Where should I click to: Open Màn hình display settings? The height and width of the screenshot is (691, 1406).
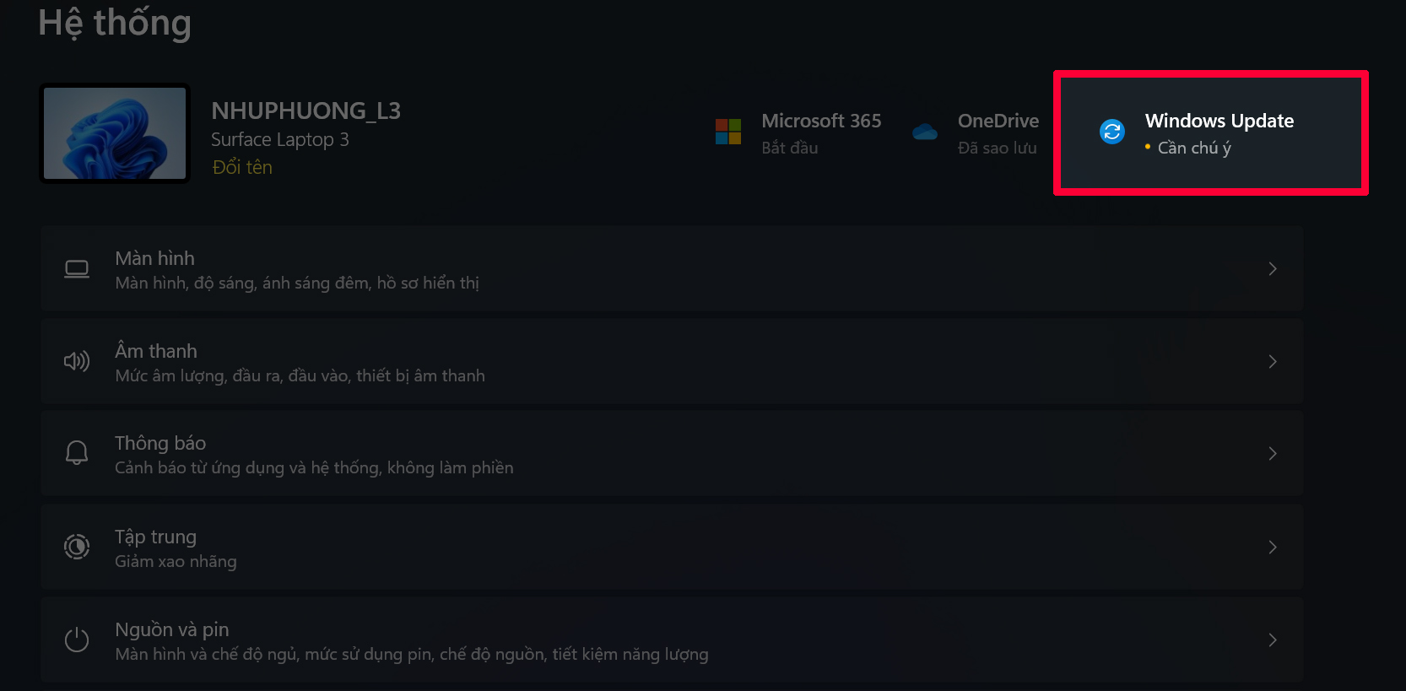click(672, 268)
